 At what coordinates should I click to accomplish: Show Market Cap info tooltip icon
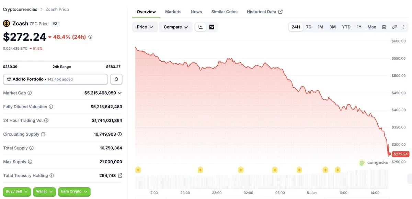click(30, 93)
